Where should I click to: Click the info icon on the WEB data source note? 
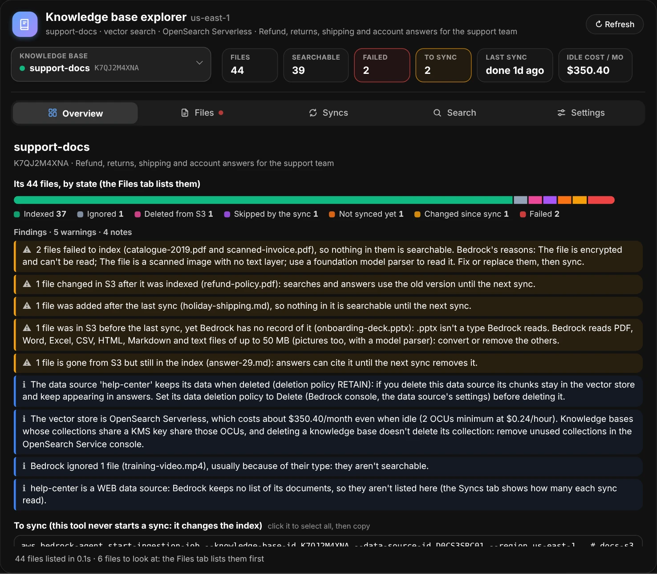click(24, 488)
